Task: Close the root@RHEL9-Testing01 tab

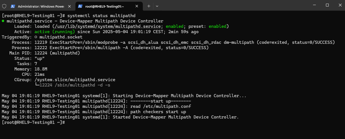Action: click(137, 6)
